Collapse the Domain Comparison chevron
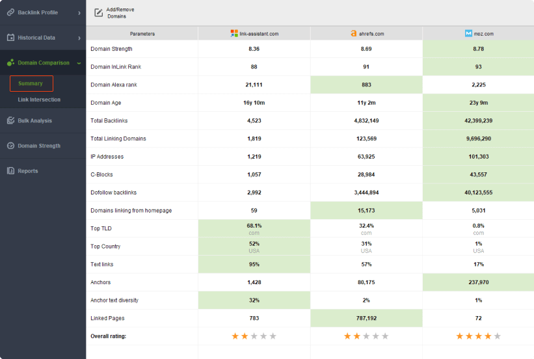Screen dimensions: 534x359 79,63
